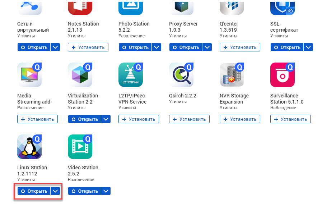Open Photo Station 5.2.2

pos(135,47)
